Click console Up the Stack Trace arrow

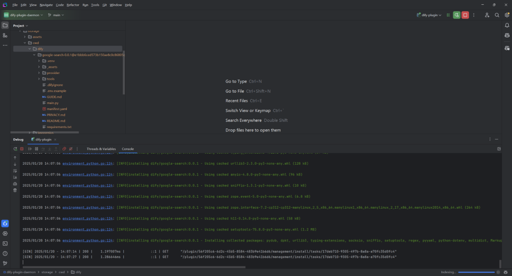point(15,158)
